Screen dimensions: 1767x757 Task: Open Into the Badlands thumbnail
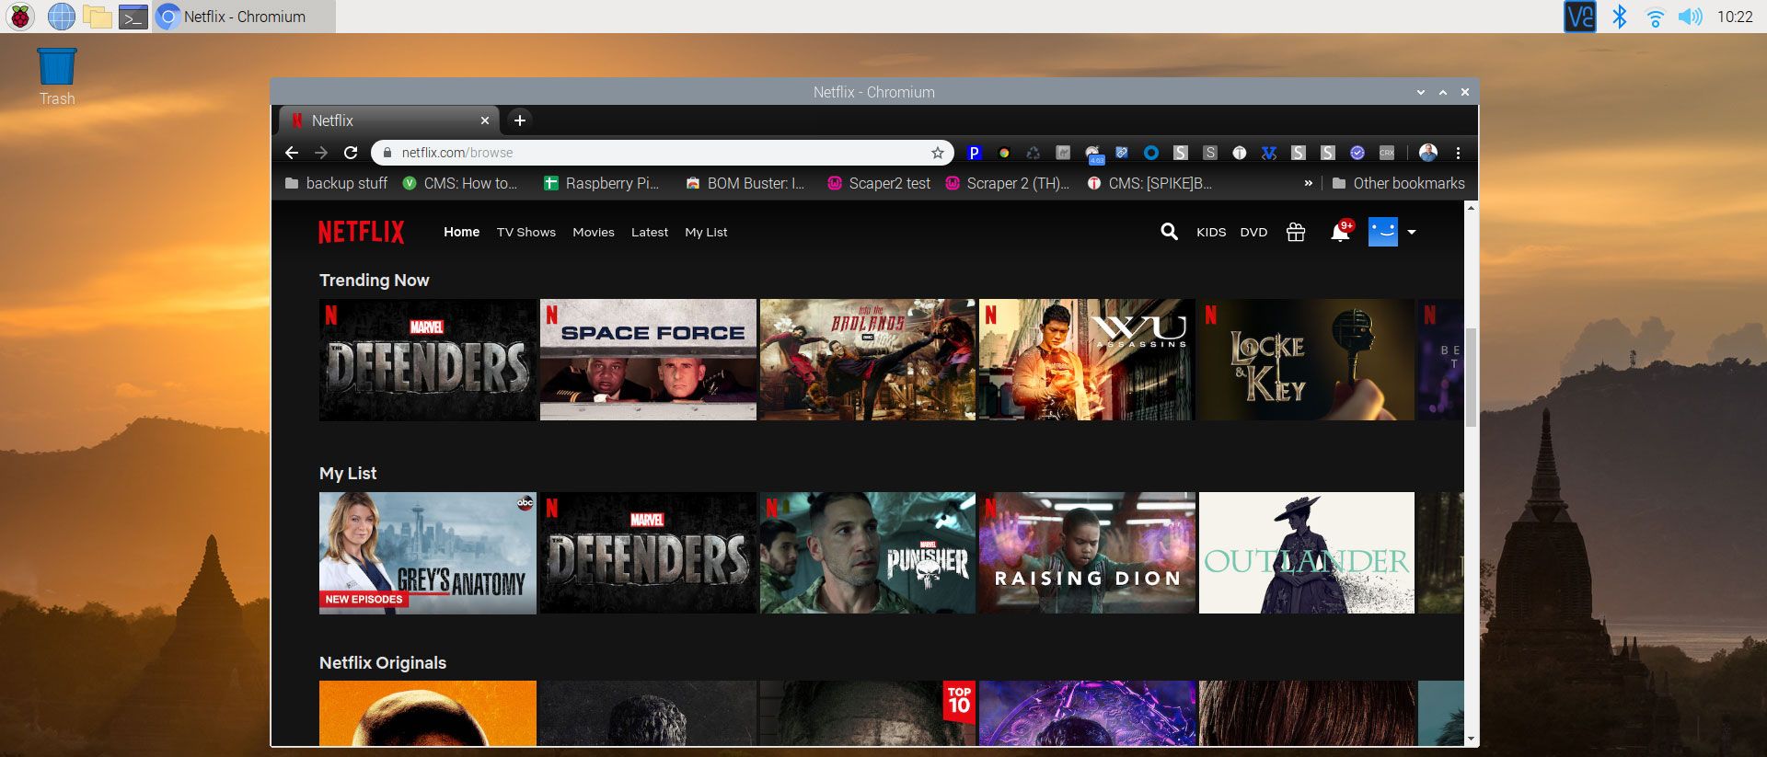(x=868, y=360)
